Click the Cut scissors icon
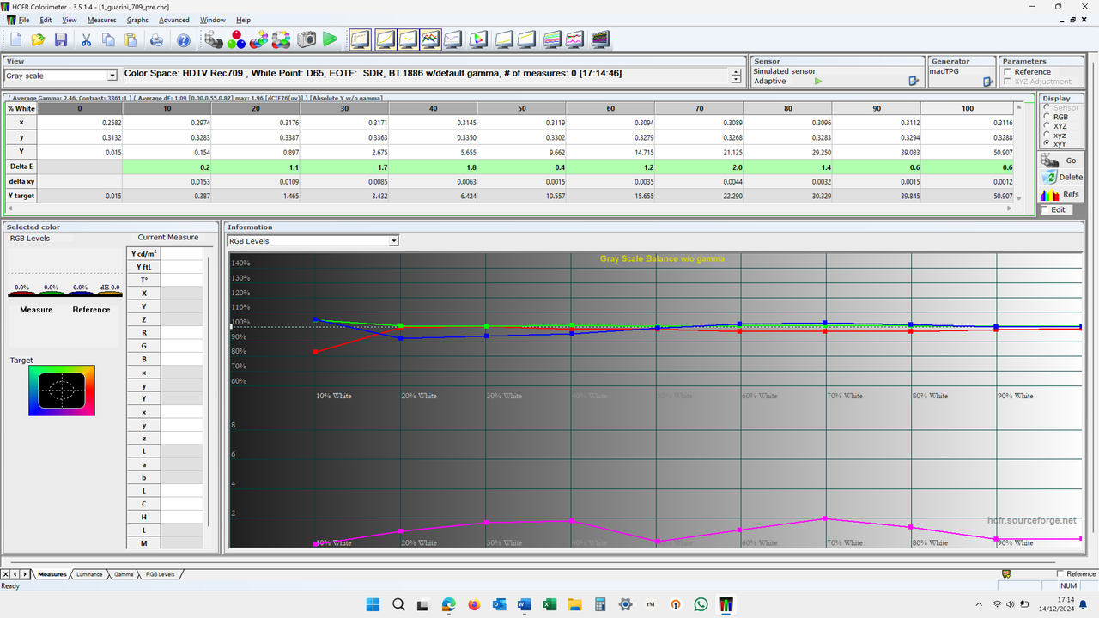 pos(86,39)
